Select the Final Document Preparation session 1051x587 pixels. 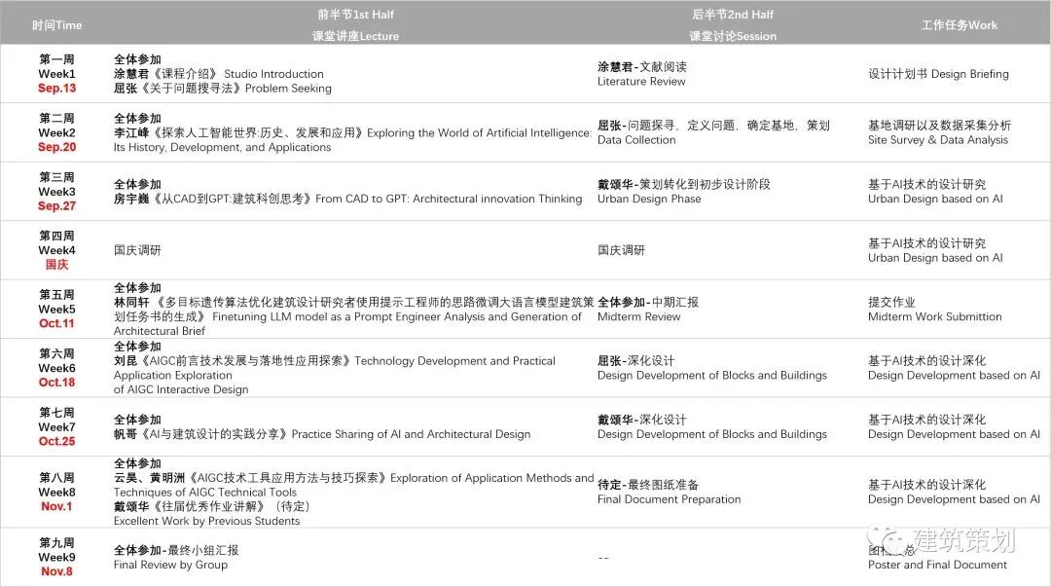[669, 499]
